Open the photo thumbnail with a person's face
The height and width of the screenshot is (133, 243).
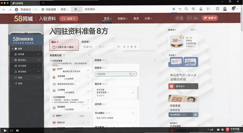pos(183,99)
